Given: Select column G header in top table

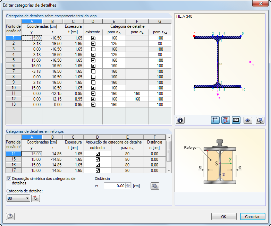Looking at the screenshot, I should pyautogui.click(x=160, y=21).
